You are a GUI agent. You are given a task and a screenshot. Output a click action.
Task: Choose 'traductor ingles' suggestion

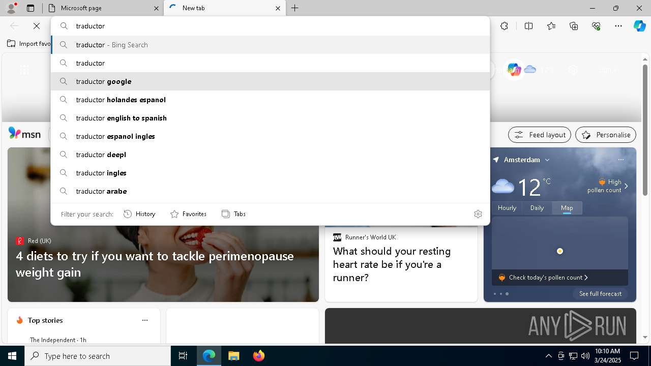pos(271,173)
